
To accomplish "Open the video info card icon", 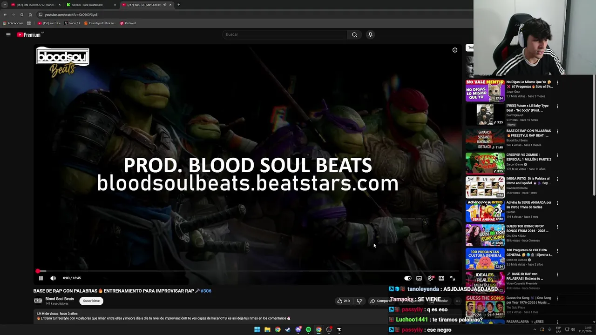I will point(455,50).
